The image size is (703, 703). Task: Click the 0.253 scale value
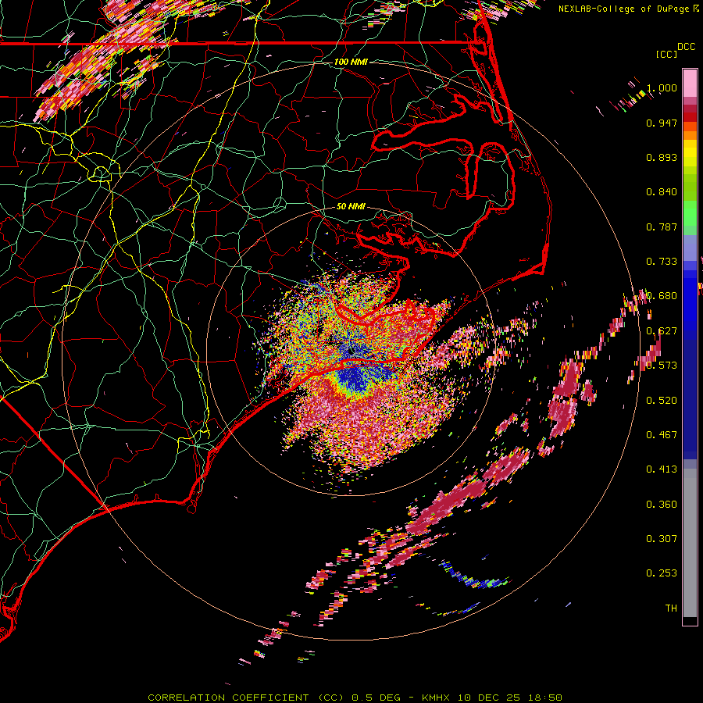(662, 573)
